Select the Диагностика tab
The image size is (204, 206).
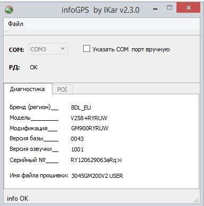tap(28, 89)
